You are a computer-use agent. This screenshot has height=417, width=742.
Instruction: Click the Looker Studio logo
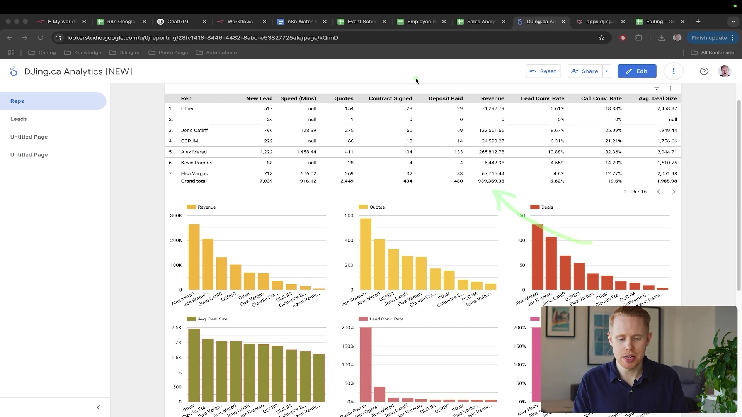point(14,71)
